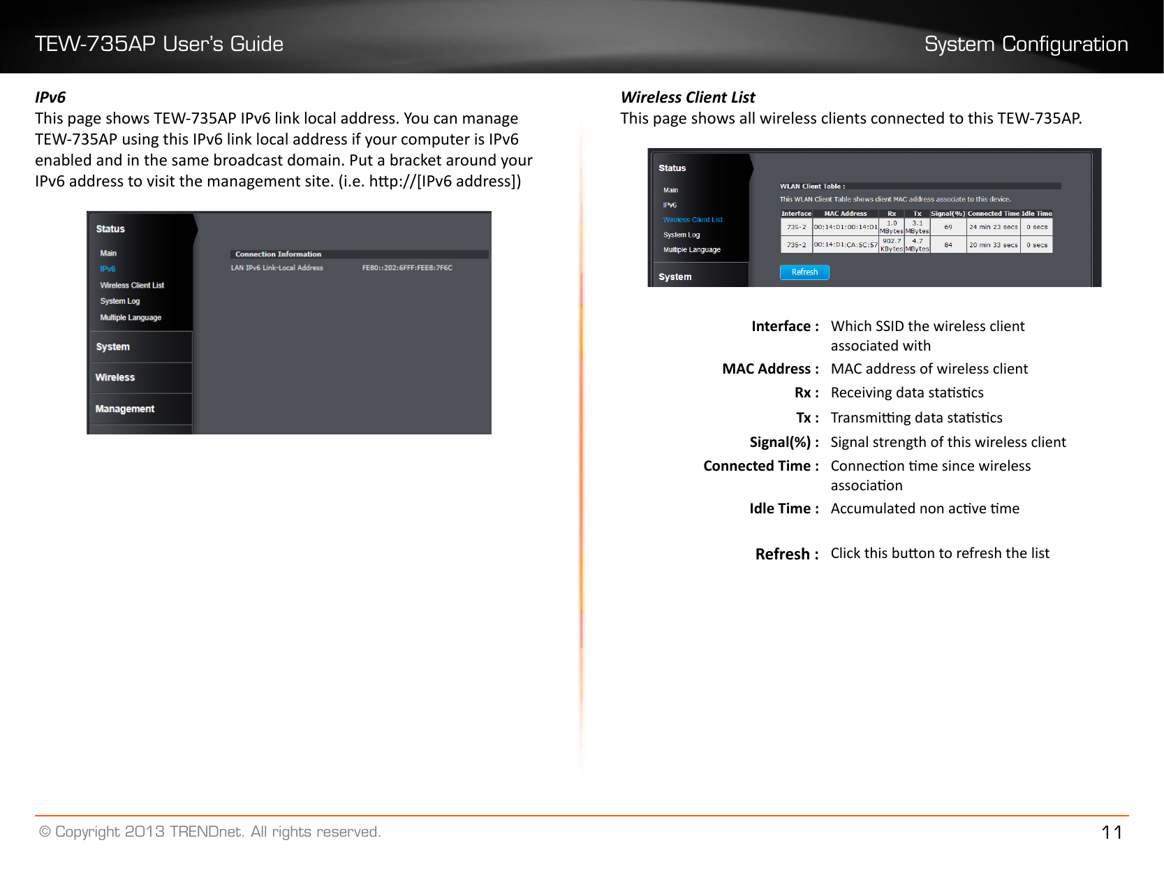The height and width of the screenshot is (873, 1164).
Task: Click the Interface : definition label
Action: pyautogui.click(x=785, y=326)
